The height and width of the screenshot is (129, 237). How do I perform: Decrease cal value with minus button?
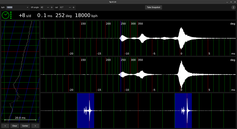[x=70, y=8]
